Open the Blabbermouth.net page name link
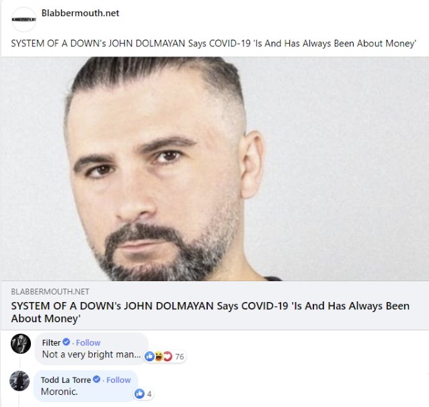 80,13
